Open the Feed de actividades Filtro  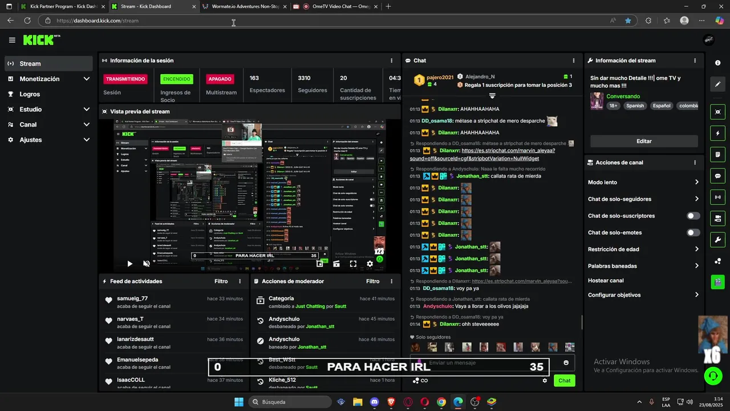(x=221, y=281)
